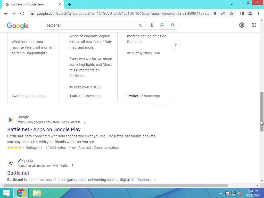The image size is (264, 198).
Task: Click the vertical scrollbar thumb
Action: (x=262, y=112)
